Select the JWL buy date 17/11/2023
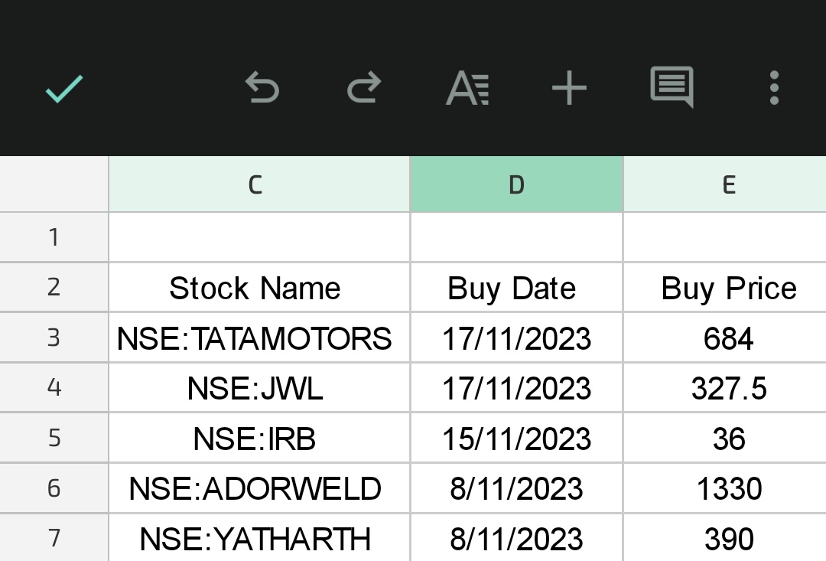This screenshot has width=826, height=561. click(516, 387)
